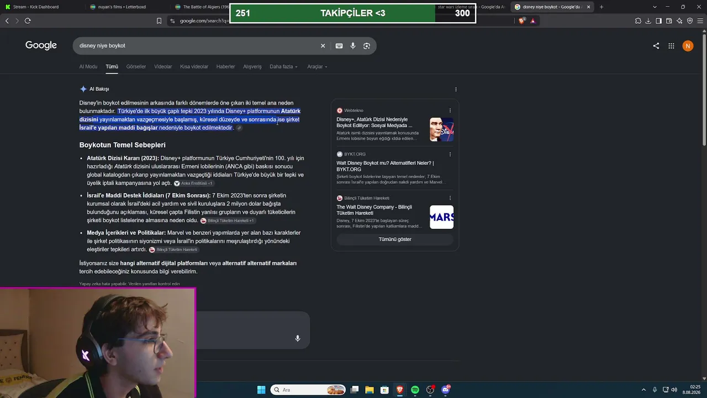Open the Webtekno result options menu

450,111
